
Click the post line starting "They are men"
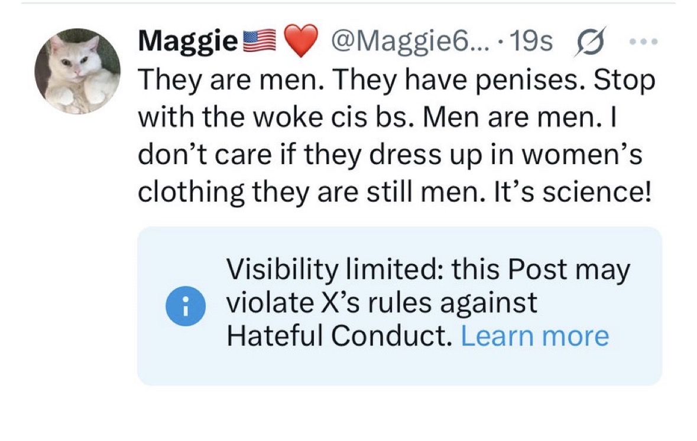(396, 80)
